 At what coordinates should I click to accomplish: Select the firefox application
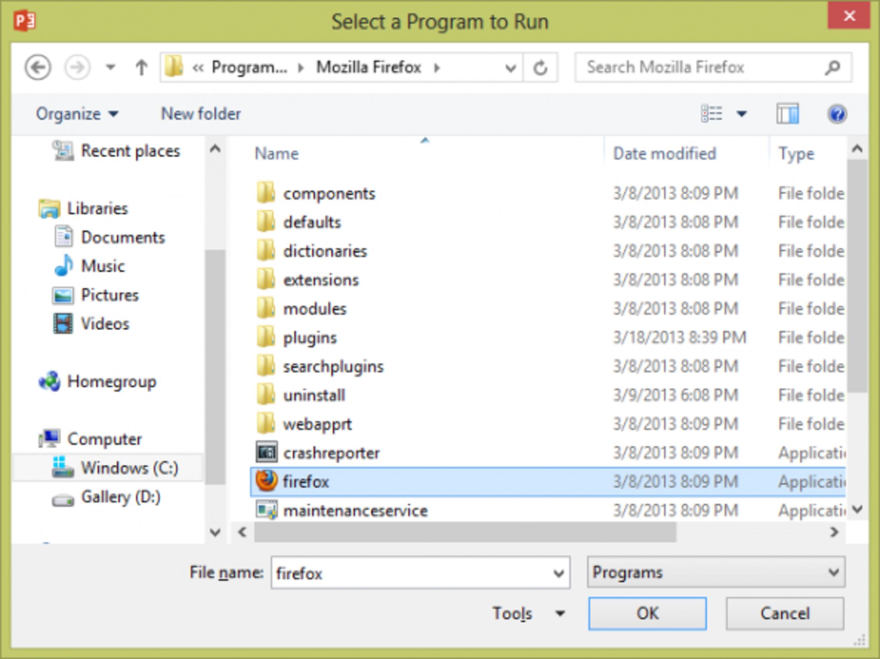548,482
